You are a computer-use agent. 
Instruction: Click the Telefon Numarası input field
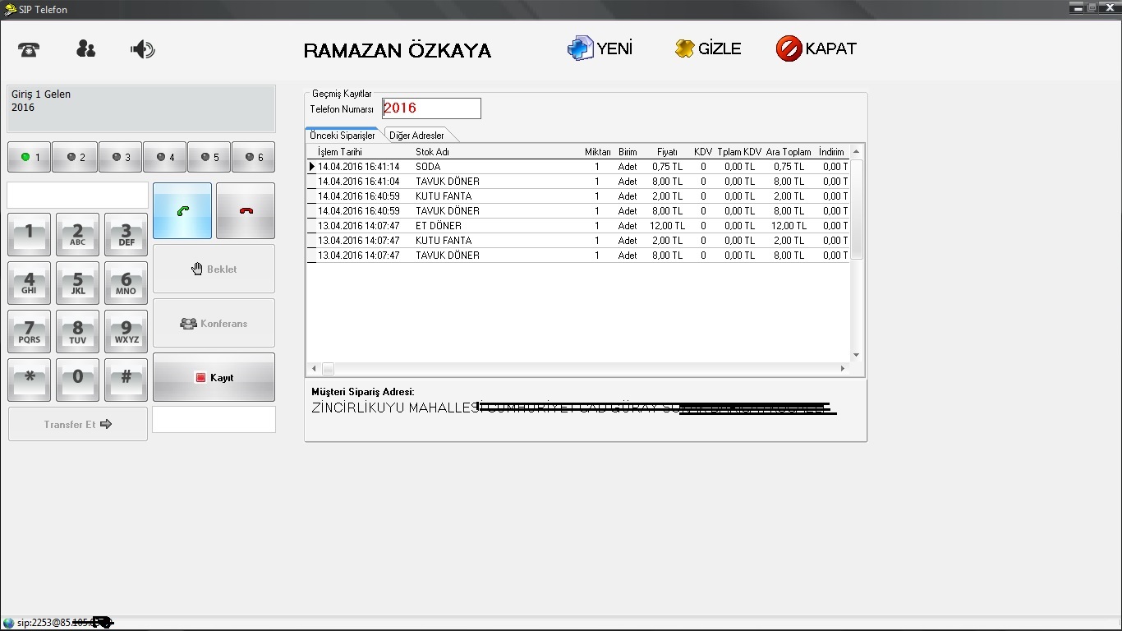tap(431, 108)
